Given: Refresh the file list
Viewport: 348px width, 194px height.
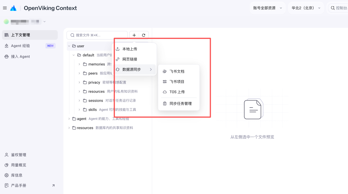Looking at the screenshot, I should [x=144, y=35].
